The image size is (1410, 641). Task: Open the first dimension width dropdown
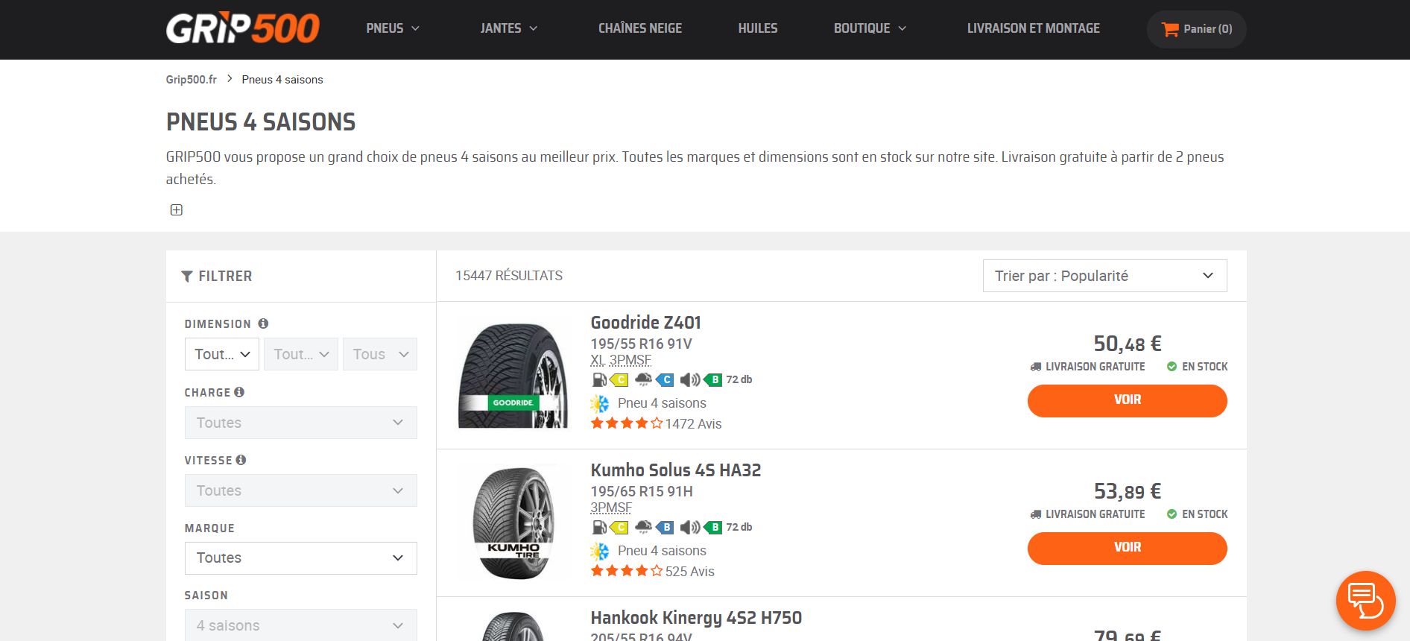(x=222, y=354)
